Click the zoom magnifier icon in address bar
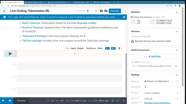186x104 pixels. coord(168,6)
